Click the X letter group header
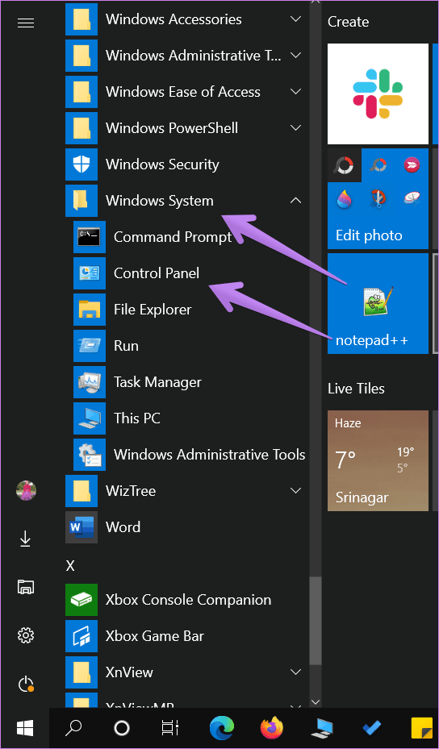The image size is (439, 749). 70,565
